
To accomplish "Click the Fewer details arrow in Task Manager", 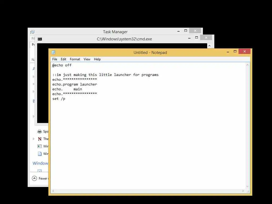I will [35, 178].
